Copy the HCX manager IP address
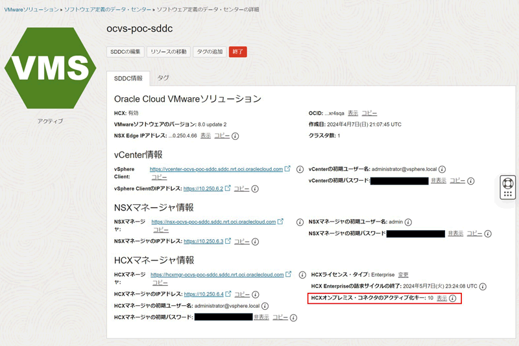Image resolution: width=519 pixels, height=346 pixels. pos(242,294)
